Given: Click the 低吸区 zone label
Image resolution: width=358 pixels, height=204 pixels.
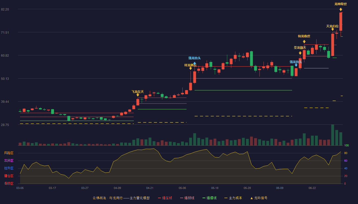Looking at the screenshot, I should coord(9,183).
